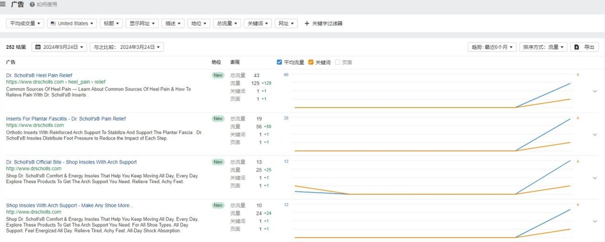Open Shop Insoles With Arch Support - Make Any Shoe title
This screenshot has width=605, height=242.
click(70, 205)
